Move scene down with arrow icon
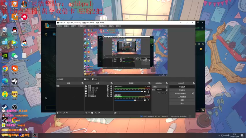The height and width of the screenshot is (138, 246). point(67,113)
